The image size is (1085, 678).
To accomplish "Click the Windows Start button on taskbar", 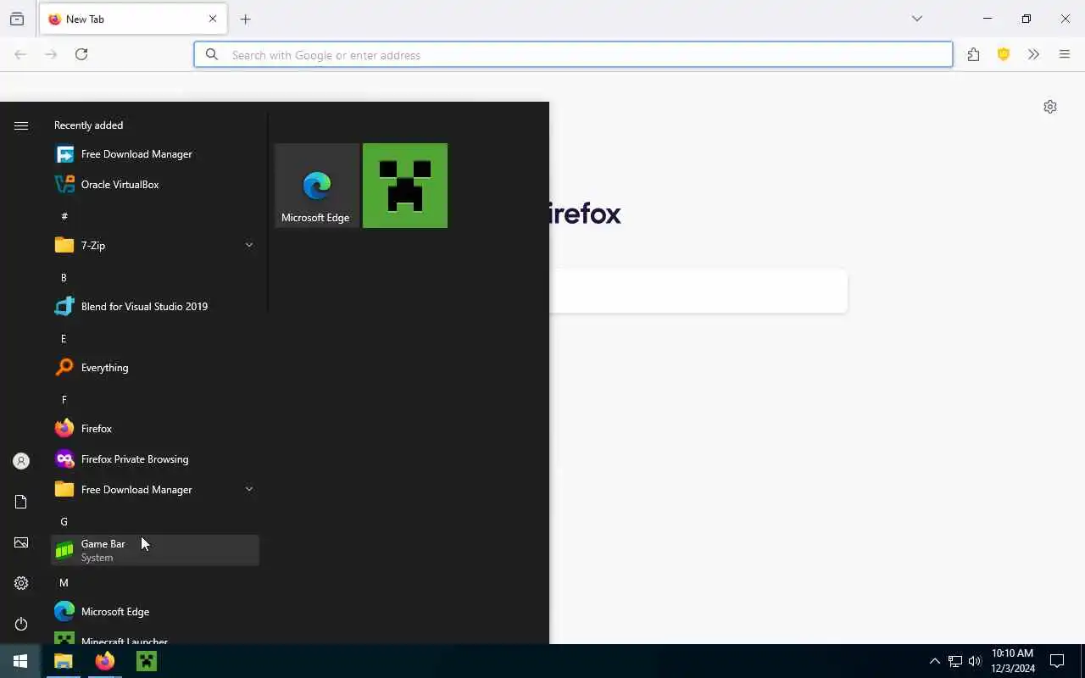I will [20, 661].
